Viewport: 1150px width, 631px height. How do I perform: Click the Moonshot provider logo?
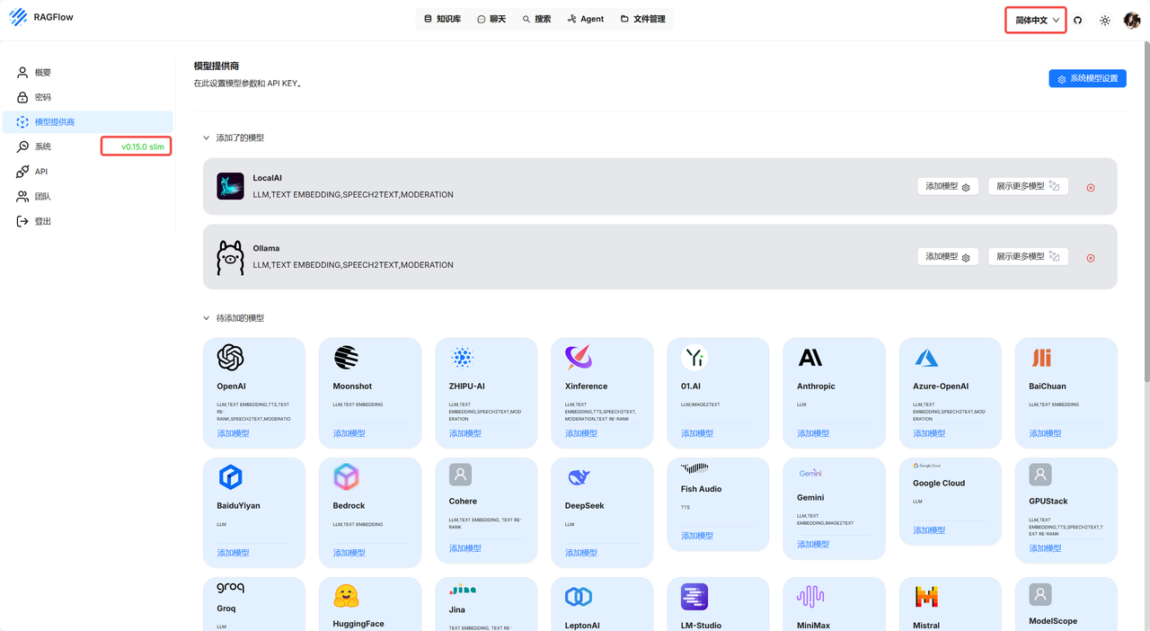346,358
